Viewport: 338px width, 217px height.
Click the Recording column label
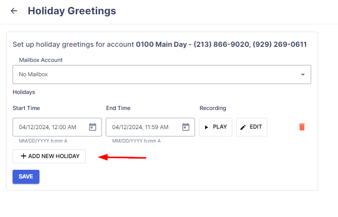point(213,108)
